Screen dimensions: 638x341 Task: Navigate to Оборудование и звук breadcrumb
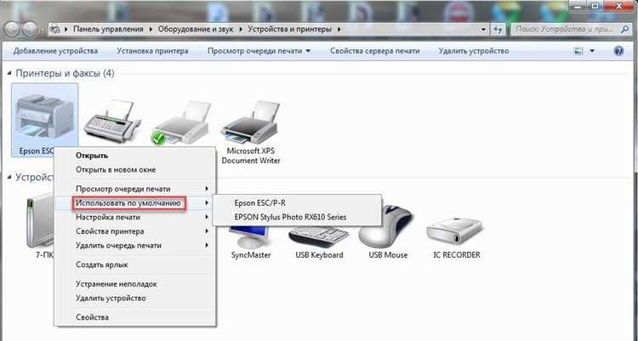(x=196, y=29)
